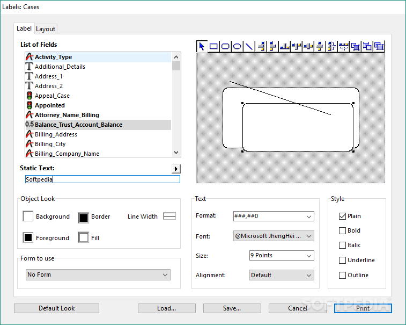Click the bring to front icon
406x325 pixels.
coord(356,46)
